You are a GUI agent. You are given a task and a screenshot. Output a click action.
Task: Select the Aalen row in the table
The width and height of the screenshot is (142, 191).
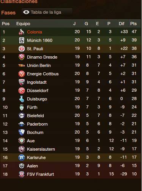(71, 166)
